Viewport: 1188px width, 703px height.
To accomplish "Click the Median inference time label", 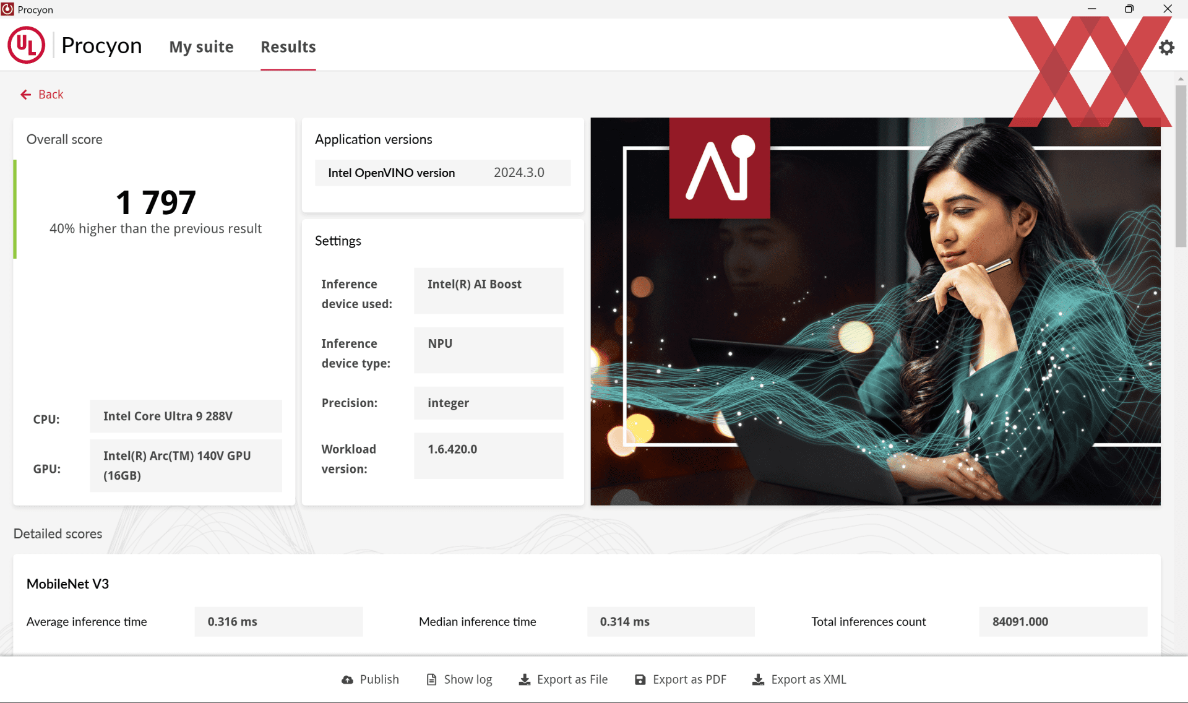I will click(x=477, y=622).
